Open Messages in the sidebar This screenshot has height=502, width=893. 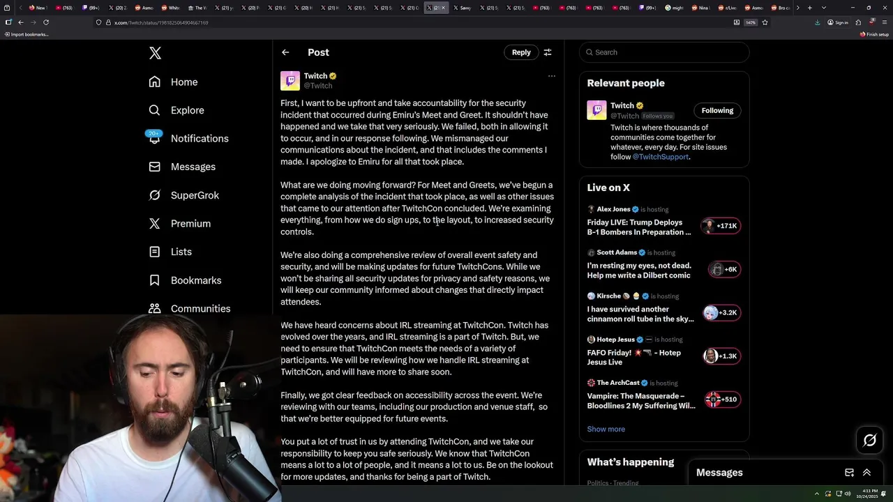click(x=182, y=167)
